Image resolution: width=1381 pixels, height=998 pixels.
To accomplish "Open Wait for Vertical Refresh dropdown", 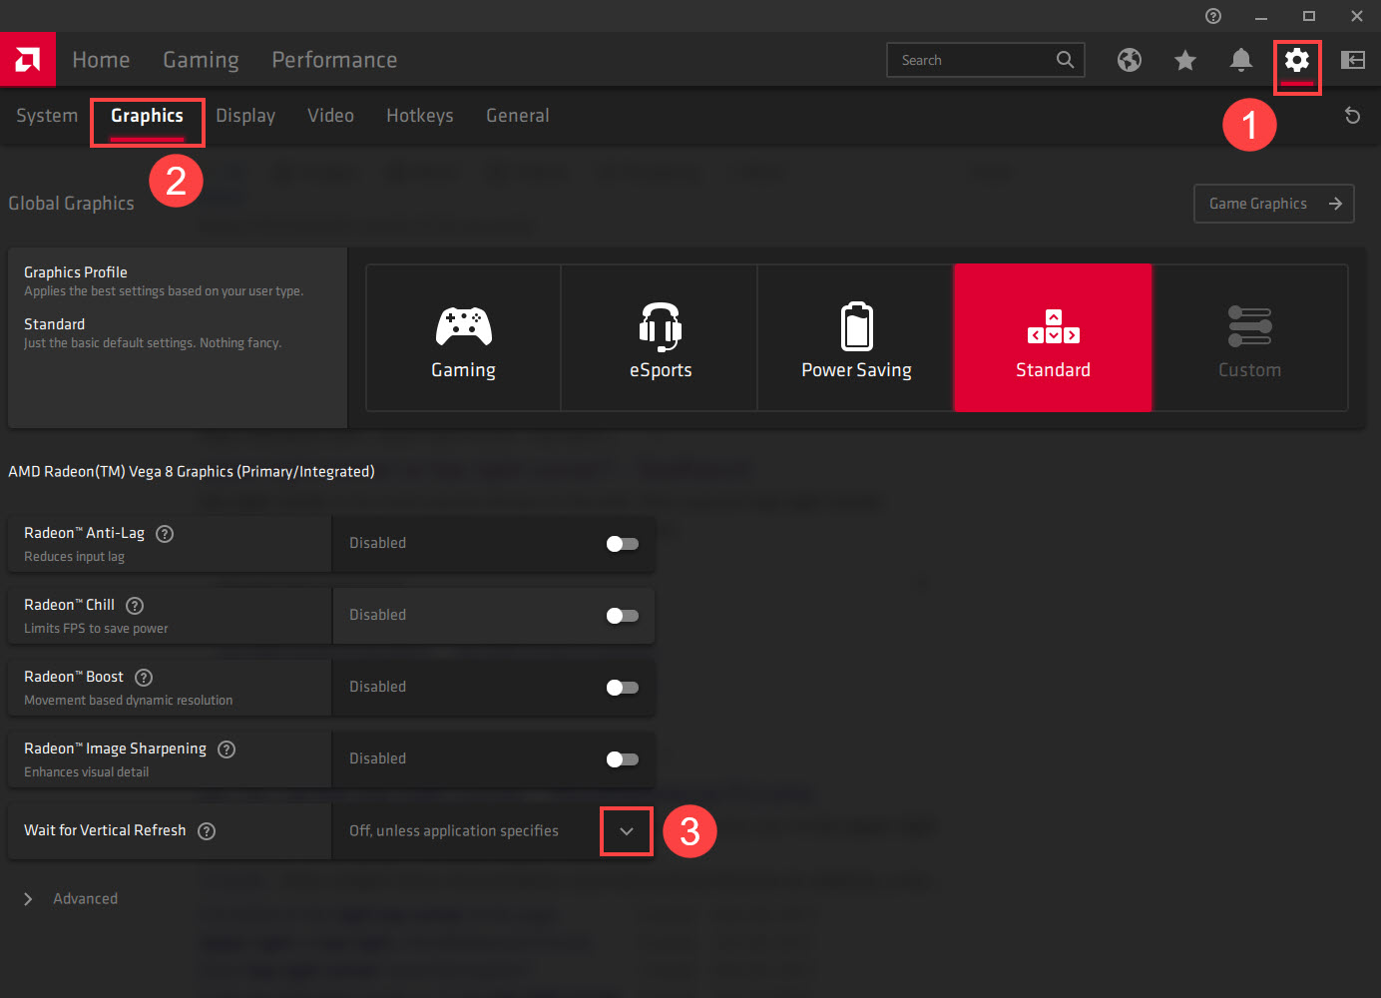I will point(627,831).
